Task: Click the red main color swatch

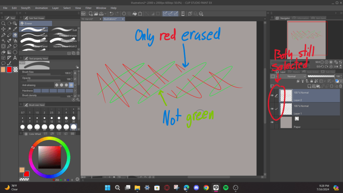Action: coord(9,69)
